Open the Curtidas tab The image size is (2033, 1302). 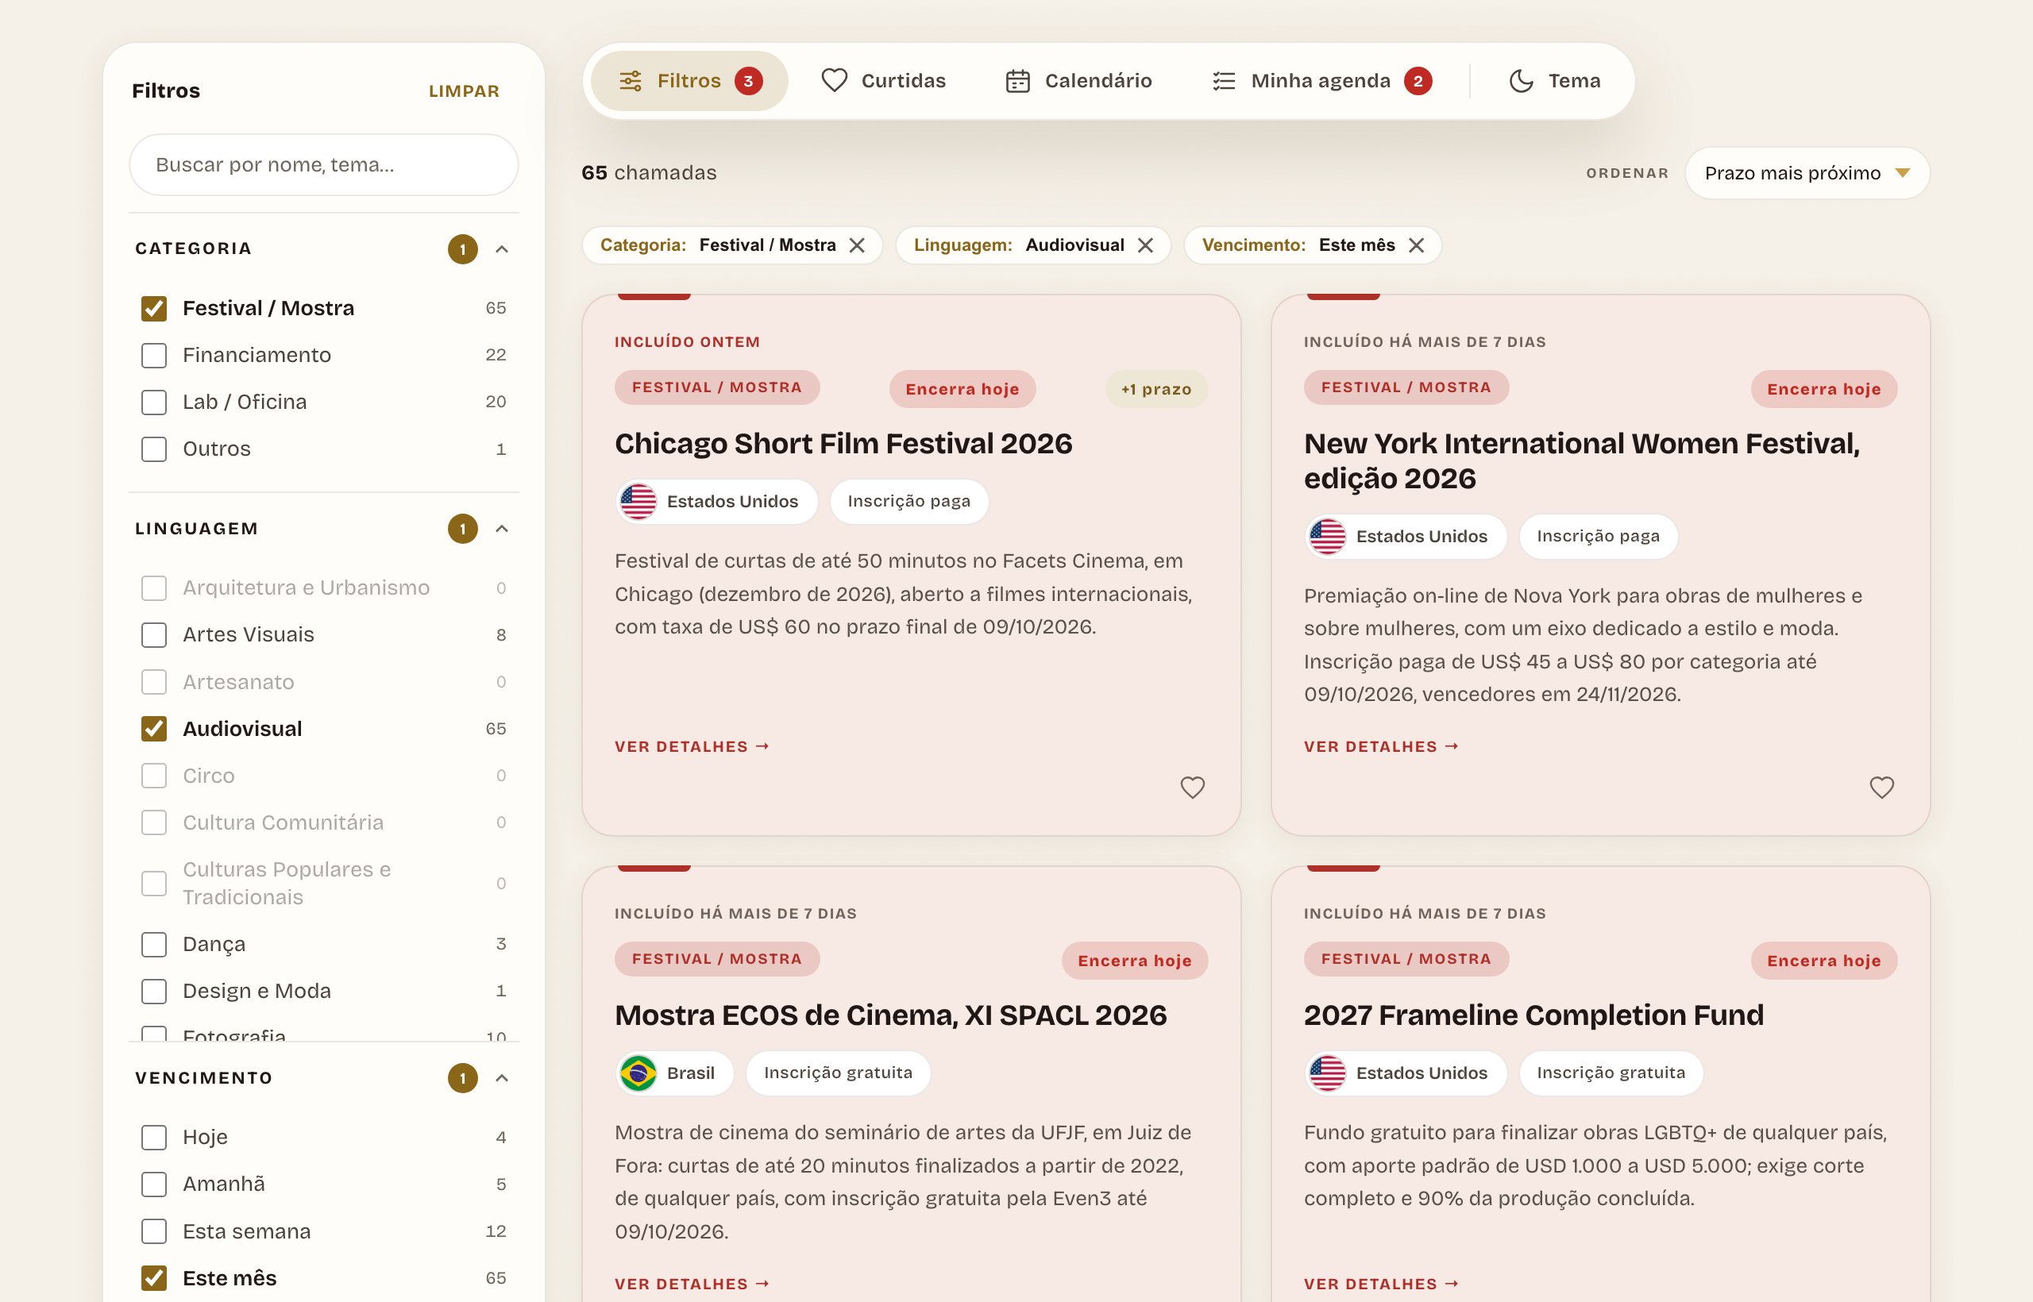pyautogui.click(x=884, y=81)
